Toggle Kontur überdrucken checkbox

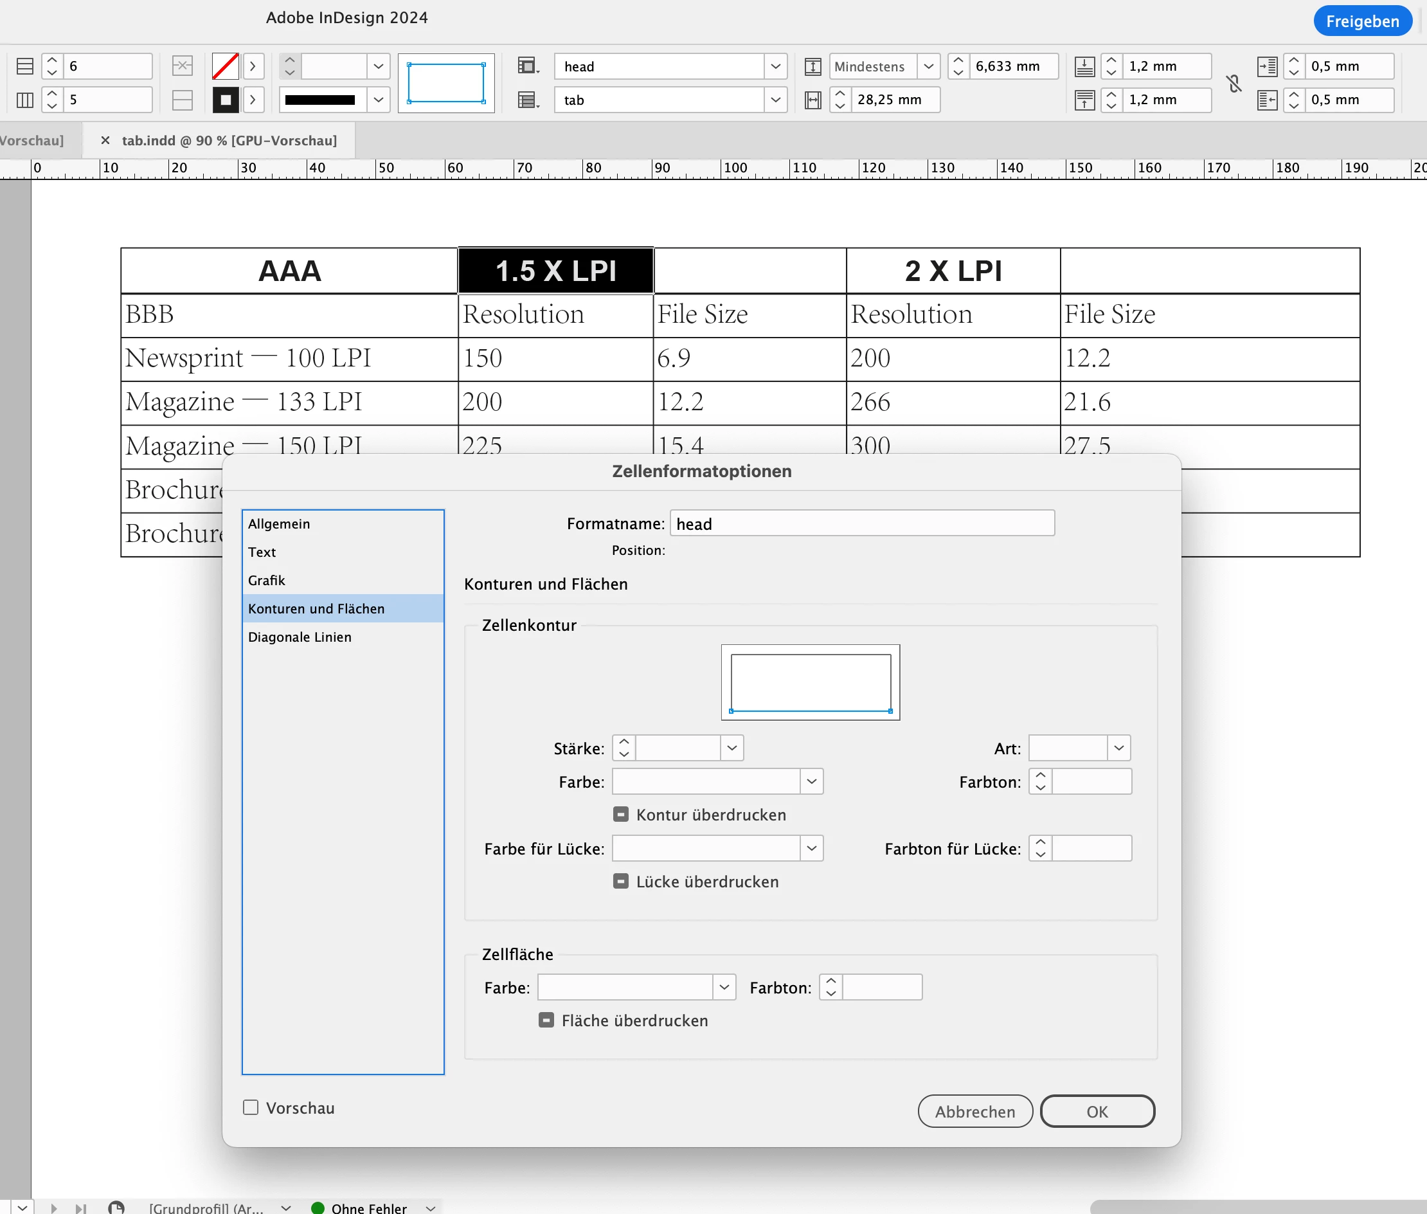[620, 814]
